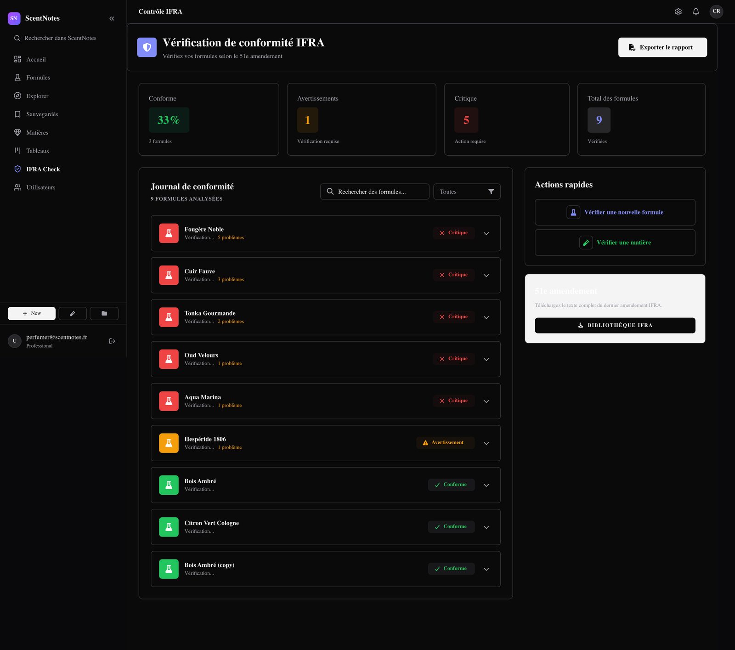Screen dimensions: 735x650
Task: Click the Conforme badge on Citron Vert Cologne
Action: [x=451, y=526]
